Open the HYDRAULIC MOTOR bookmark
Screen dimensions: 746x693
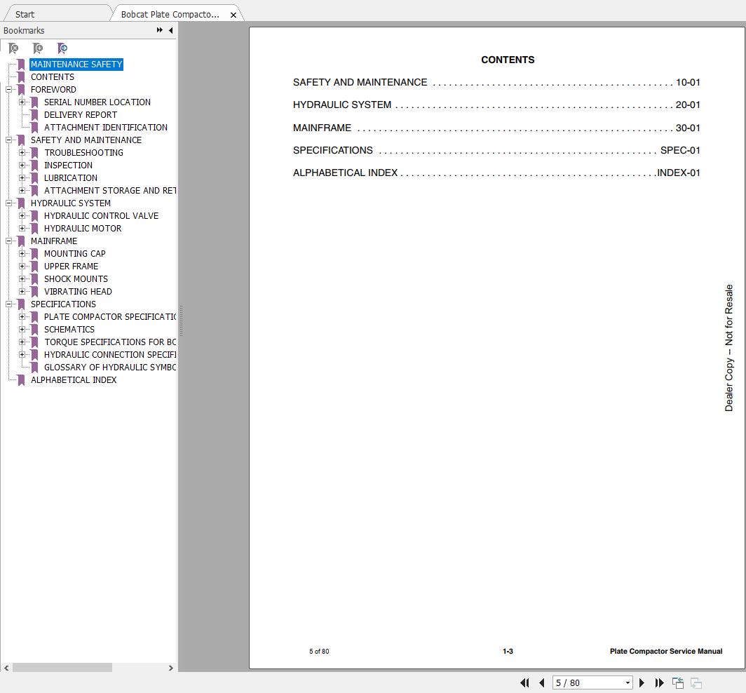[x=83, y=229]
